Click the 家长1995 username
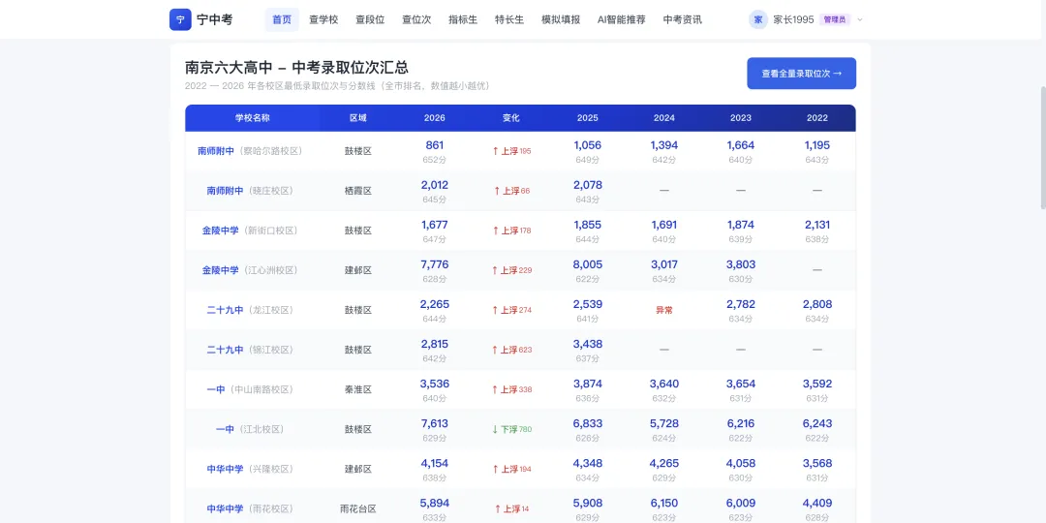1046x523 pixels. [x=793, y=19]
